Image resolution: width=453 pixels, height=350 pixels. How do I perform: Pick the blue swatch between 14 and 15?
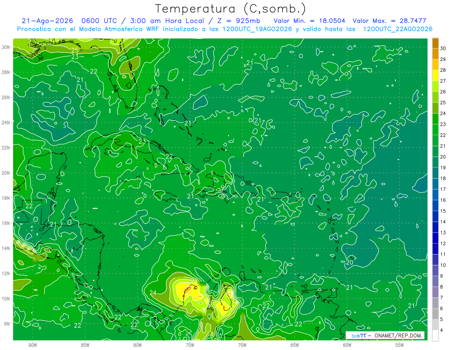[x=435, y=216]
